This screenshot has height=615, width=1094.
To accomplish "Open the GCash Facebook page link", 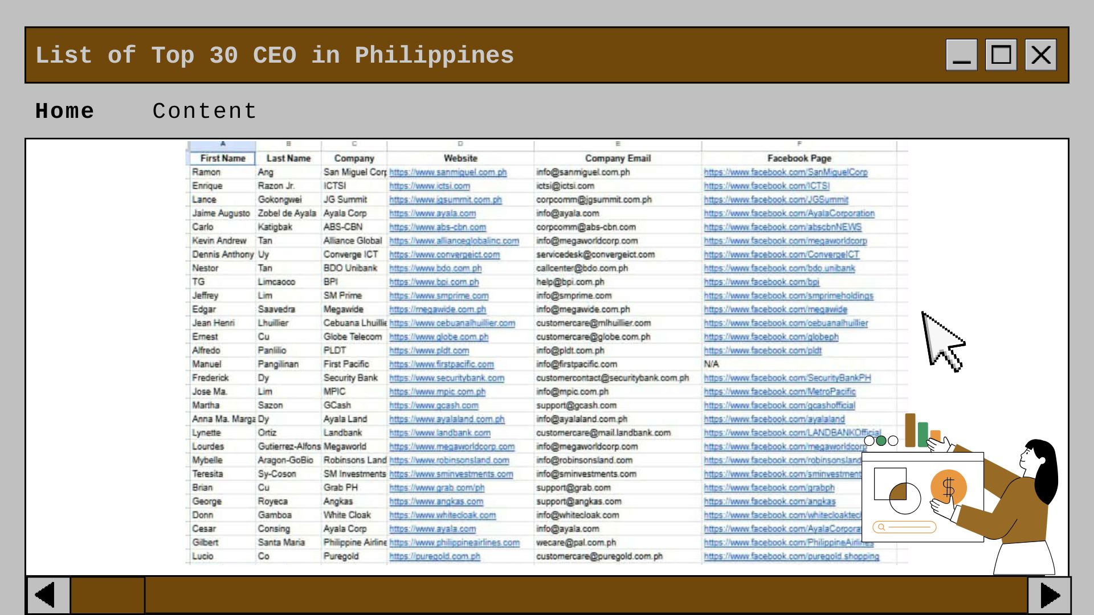I will pyautogui.click(x=779, y=405).
